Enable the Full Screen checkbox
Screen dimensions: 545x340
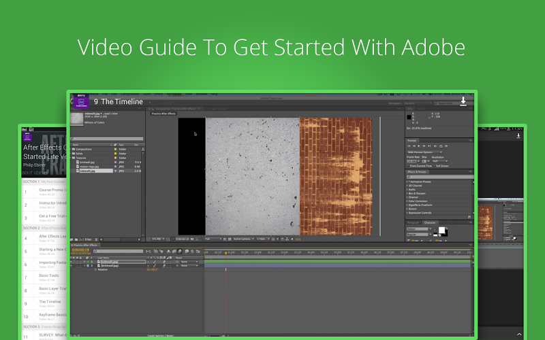pos(435,165)
